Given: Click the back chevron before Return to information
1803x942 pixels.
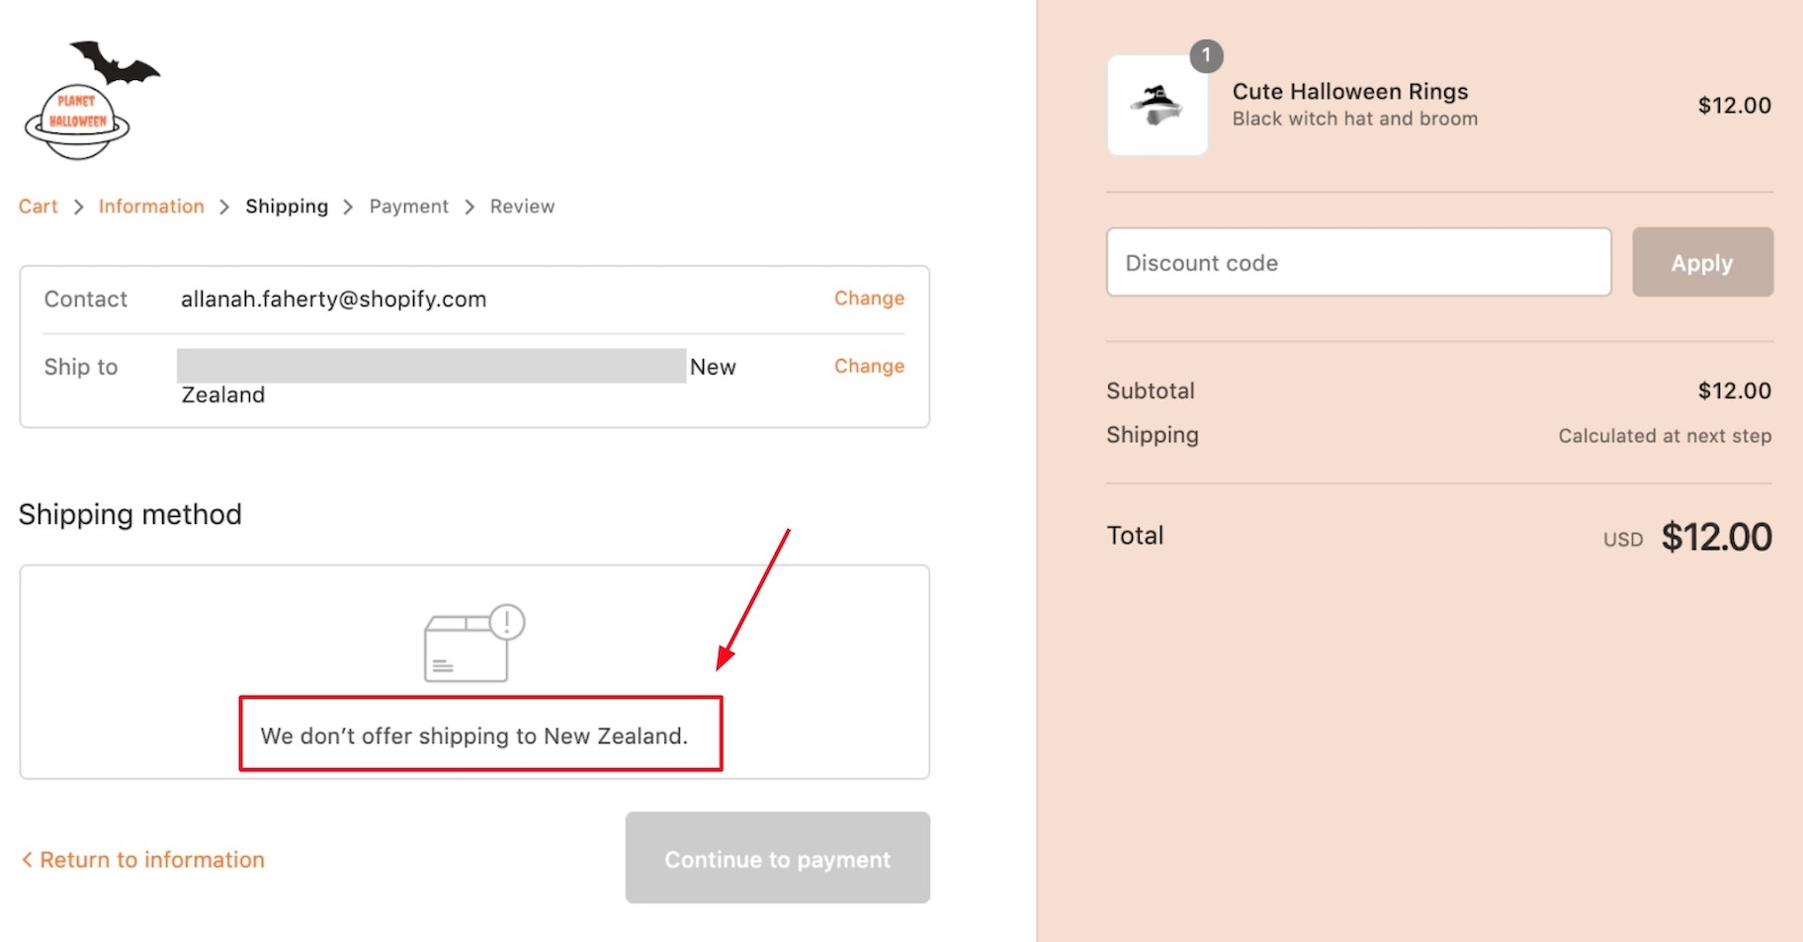Looking at the screenshot, I should 28,859.
